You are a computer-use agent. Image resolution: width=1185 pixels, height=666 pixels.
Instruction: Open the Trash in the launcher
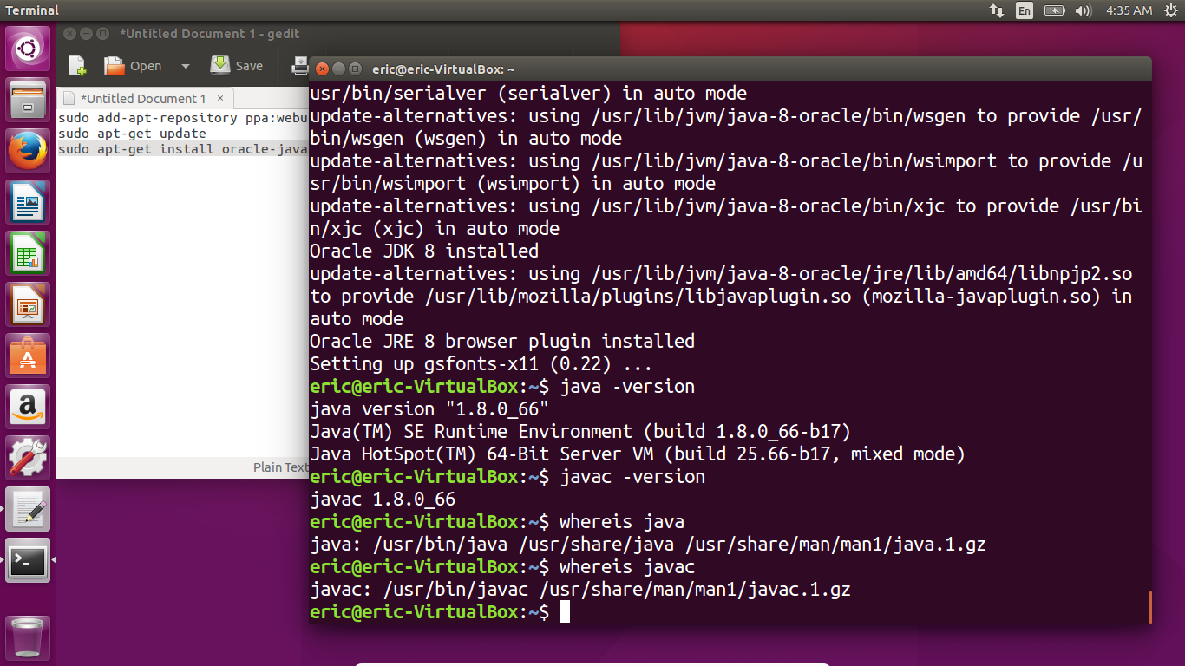pos(28,636)
